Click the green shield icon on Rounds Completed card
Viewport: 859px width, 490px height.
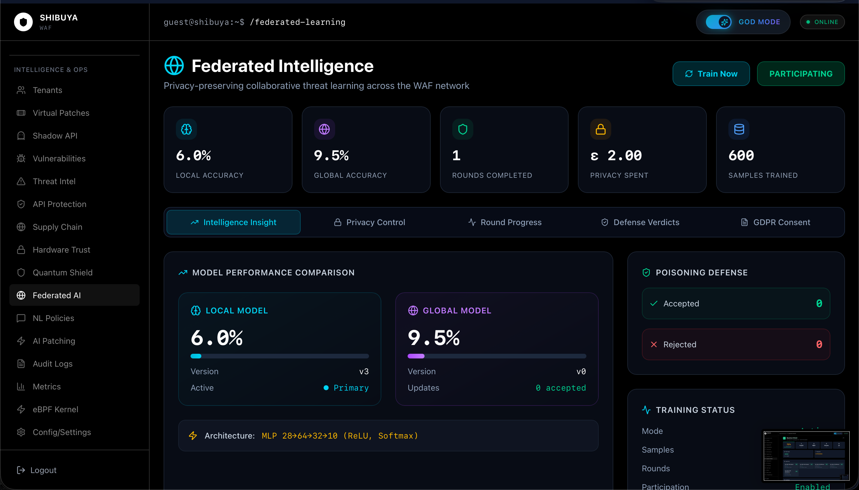[463, 129]
